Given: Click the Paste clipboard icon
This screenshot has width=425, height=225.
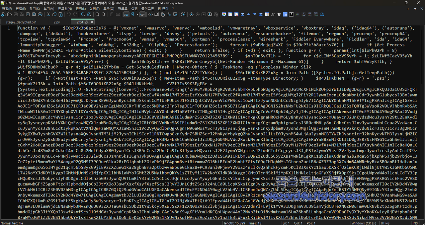Looking at the screenshot, I should click(61, 14).
